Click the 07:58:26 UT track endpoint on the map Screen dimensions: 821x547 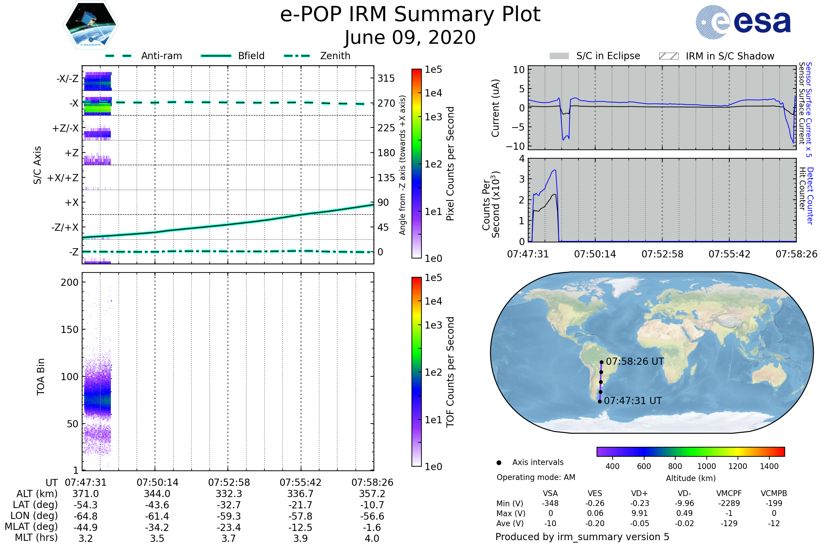601,362
